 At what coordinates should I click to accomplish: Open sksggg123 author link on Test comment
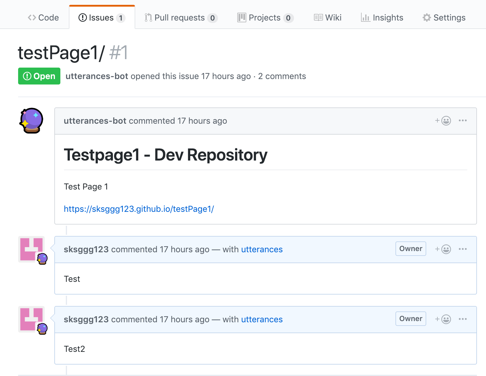point(86,249)
